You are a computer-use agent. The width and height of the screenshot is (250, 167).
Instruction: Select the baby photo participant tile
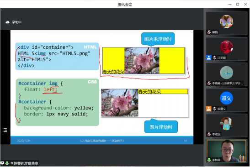227,125
